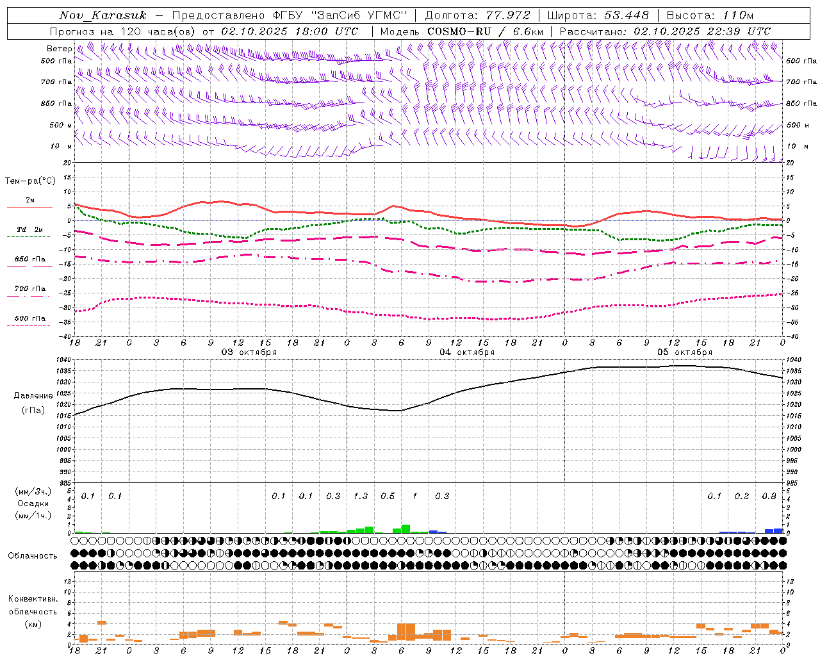This screenshot has width=820, height=656.
Task: Select the 'Широта: 53.448' header text
Action: [x=598, y=15]
